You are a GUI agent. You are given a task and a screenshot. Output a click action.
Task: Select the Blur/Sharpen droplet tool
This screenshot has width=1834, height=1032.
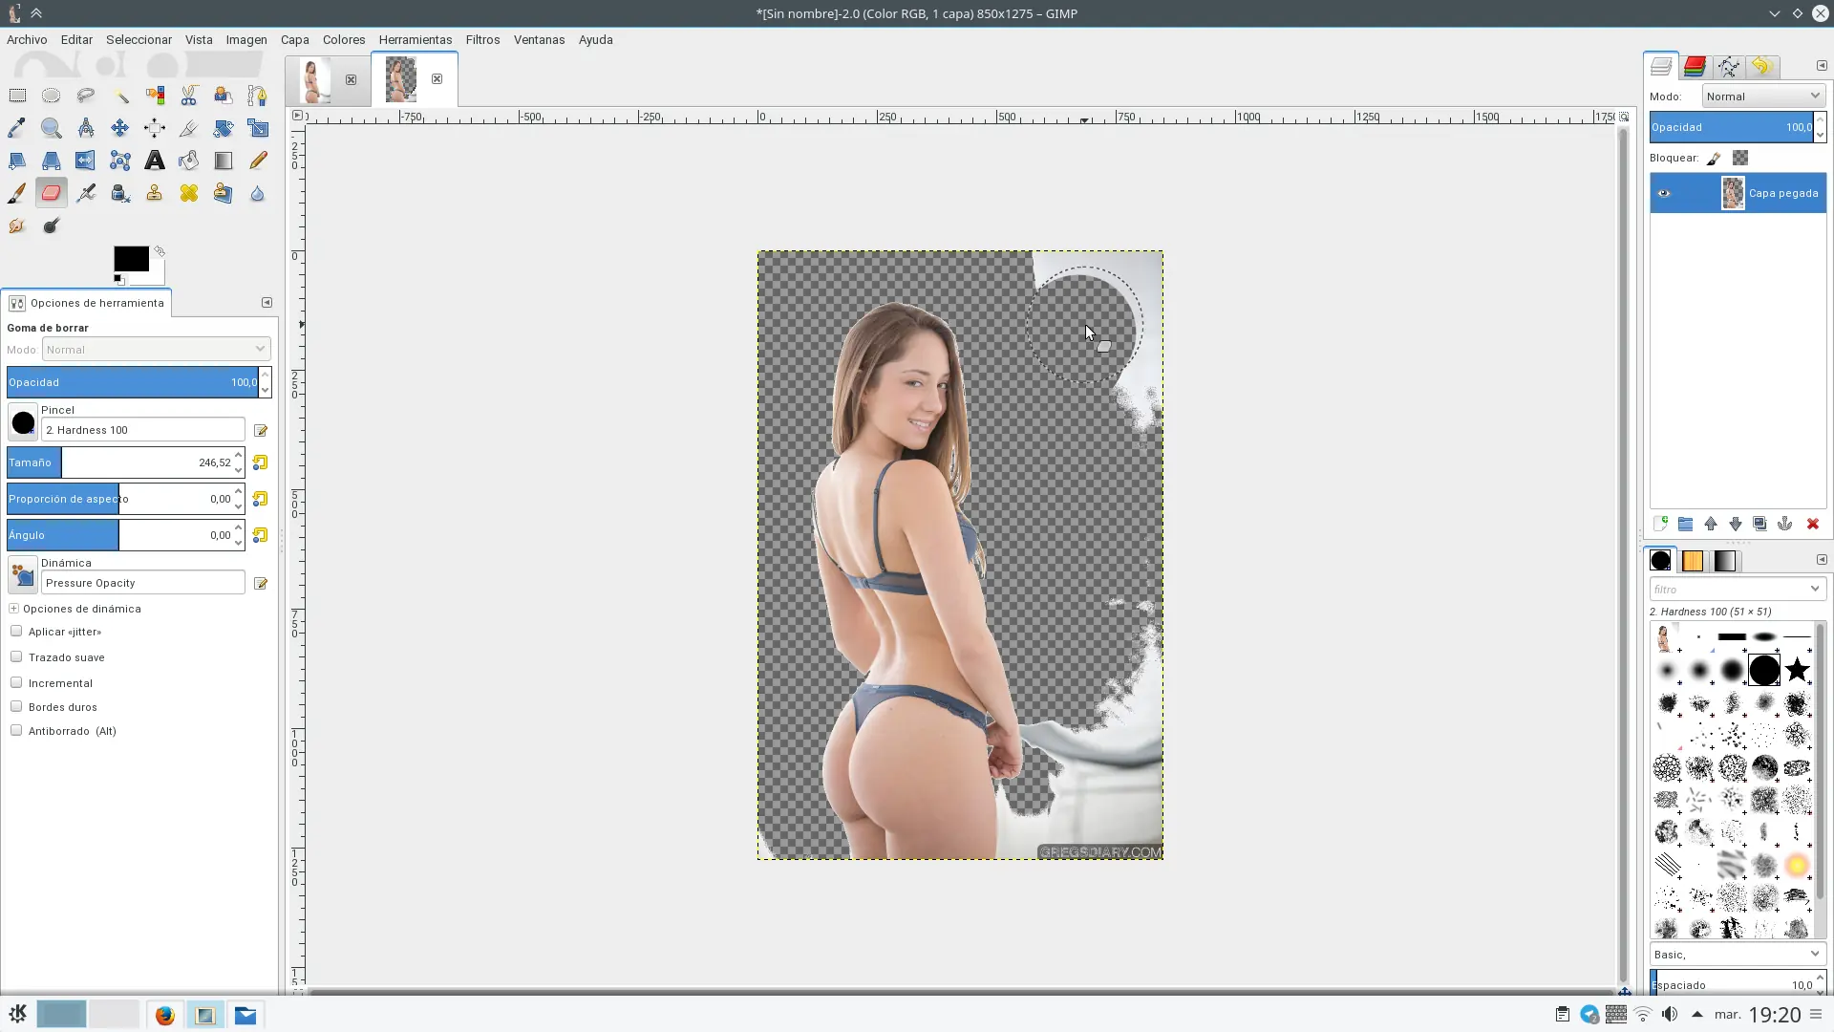pyautogui.click(x=258, y=193)
